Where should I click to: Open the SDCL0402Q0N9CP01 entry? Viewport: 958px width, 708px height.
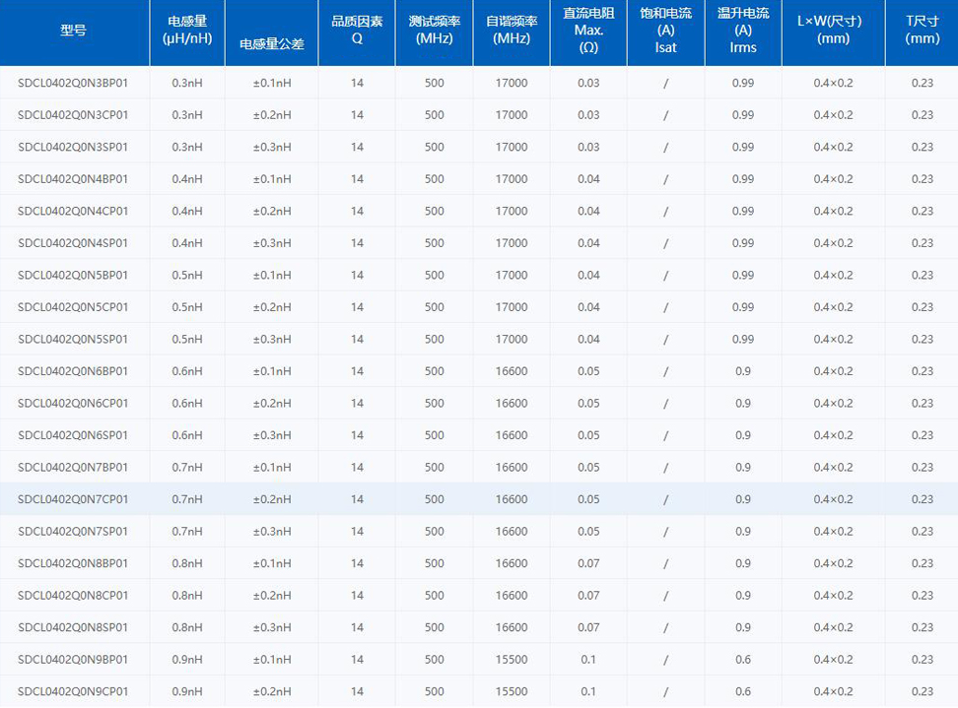(x=73, y=691)
